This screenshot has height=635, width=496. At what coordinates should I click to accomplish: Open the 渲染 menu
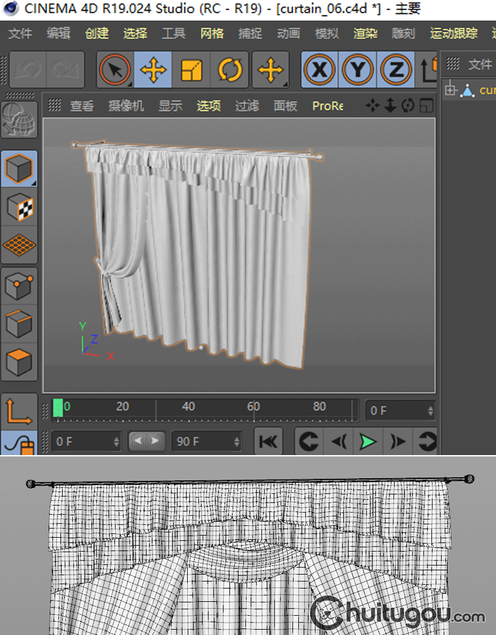click(x=365, y=33)
